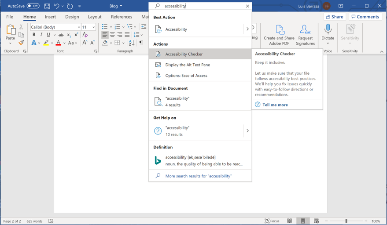
Task: Click the Shading paint bucket icon
Action: tap(105, 43)
